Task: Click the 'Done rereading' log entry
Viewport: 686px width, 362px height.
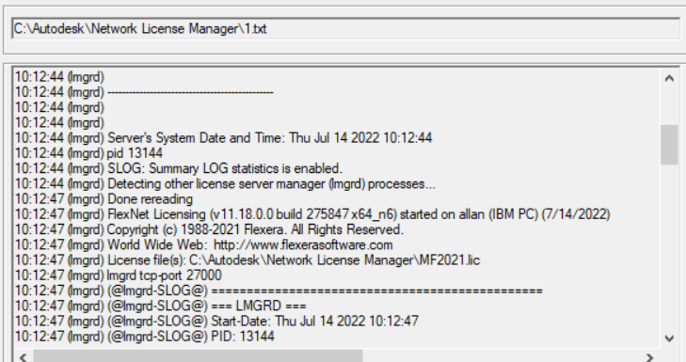Action: tap(104, 199)
